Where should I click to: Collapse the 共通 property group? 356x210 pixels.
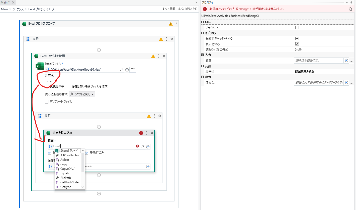pos(202,66)
